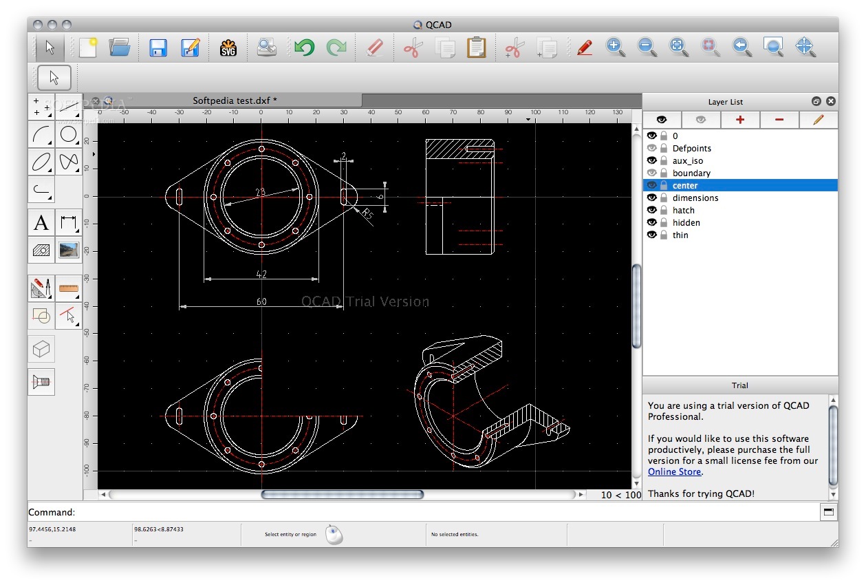Pick the Hatch fill tool
The height and width of the screenshot is (585, 866).
(41, 250)
